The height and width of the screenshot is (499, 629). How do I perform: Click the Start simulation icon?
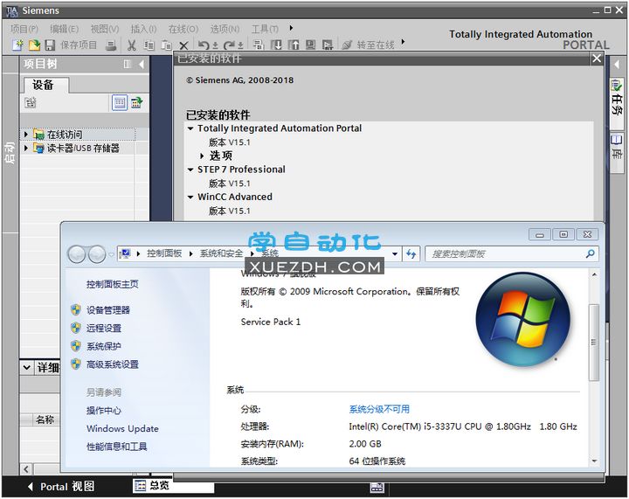tap(310, 45)
